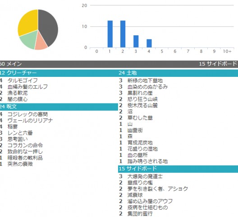Select the green pie chart segment
238x217 pixels.
(28, 40)
